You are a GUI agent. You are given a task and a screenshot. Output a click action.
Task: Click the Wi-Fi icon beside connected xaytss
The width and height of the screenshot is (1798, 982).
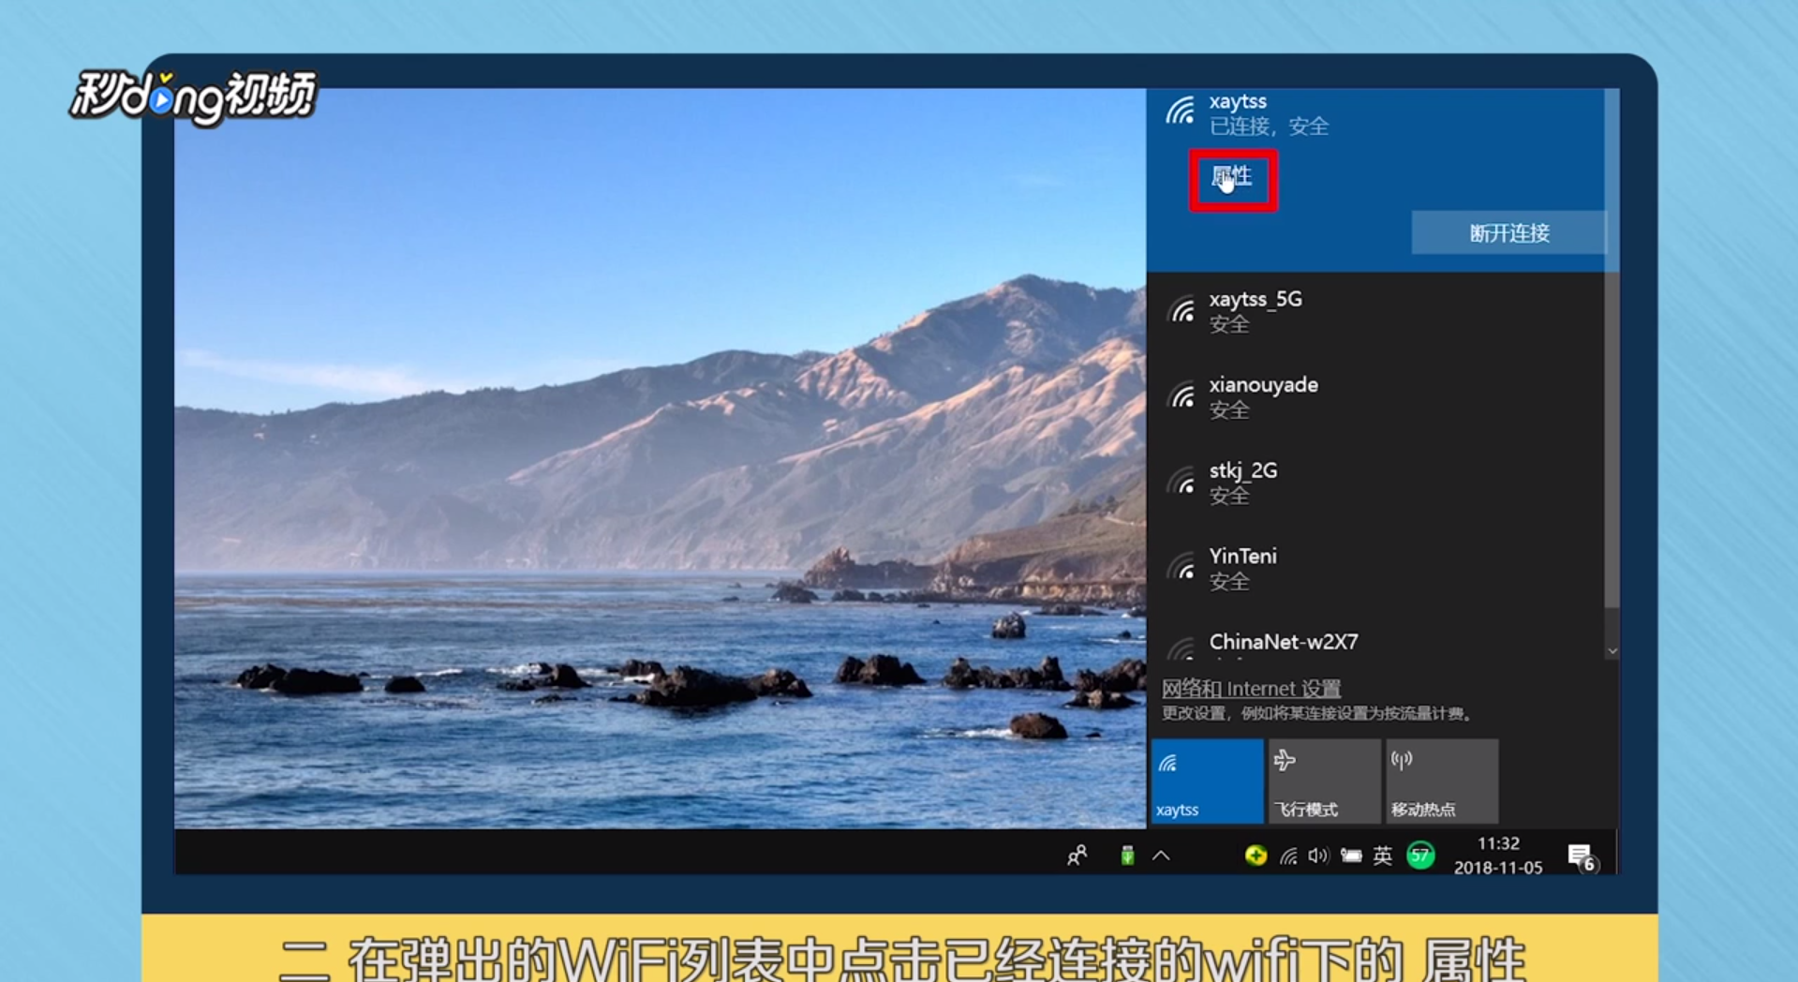pos(1181,111)
